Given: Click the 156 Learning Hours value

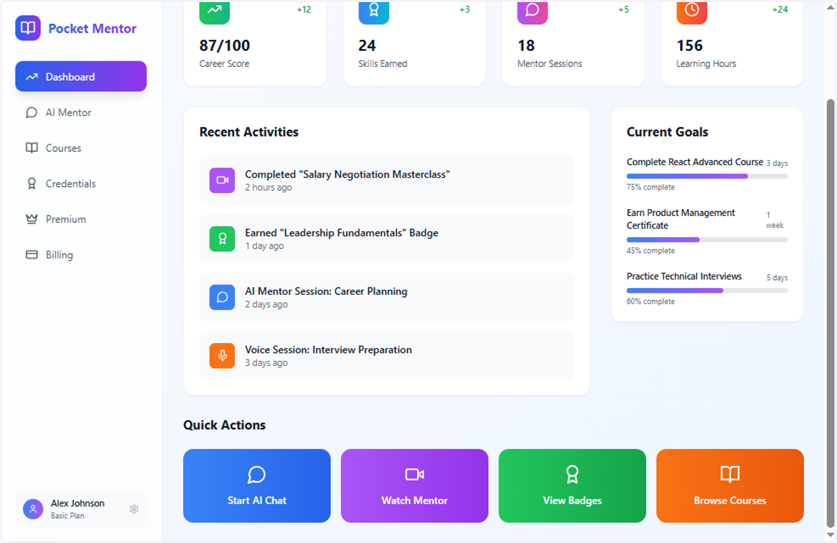Looking at the screenshot, I should click(690, 45).
